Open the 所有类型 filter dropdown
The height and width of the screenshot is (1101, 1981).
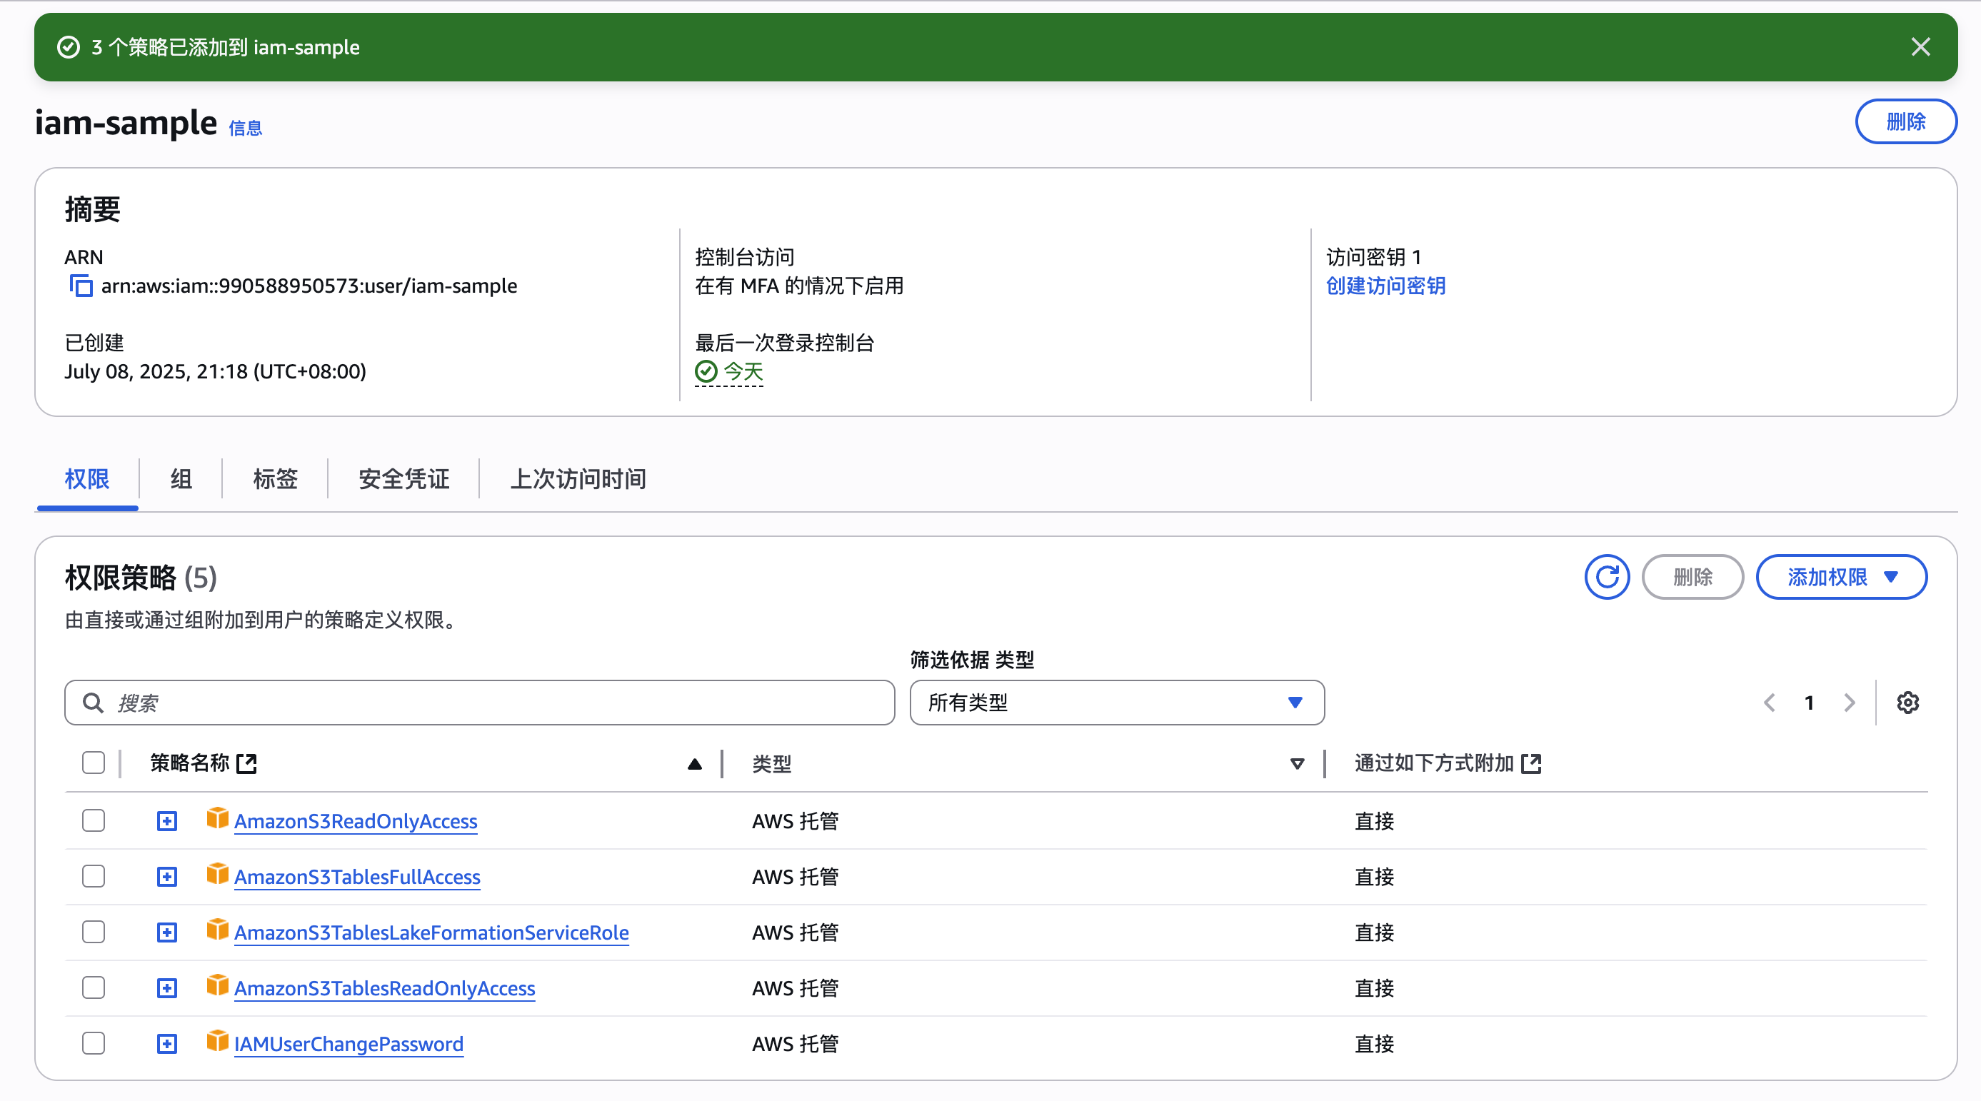[1116, 703]
